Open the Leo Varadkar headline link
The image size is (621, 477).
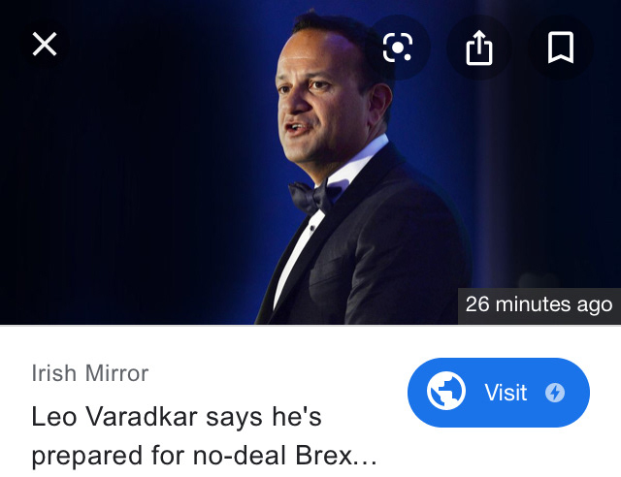[x=175, y=417]
